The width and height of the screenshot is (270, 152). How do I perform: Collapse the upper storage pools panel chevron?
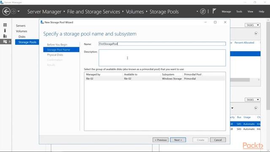(256, 34)
